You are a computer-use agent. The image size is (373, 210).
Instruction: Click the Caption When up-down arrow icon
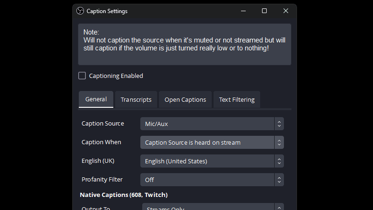click(279, 142)
